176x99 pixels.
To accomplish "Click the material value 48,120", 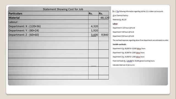I will click(x=105, y=18).
